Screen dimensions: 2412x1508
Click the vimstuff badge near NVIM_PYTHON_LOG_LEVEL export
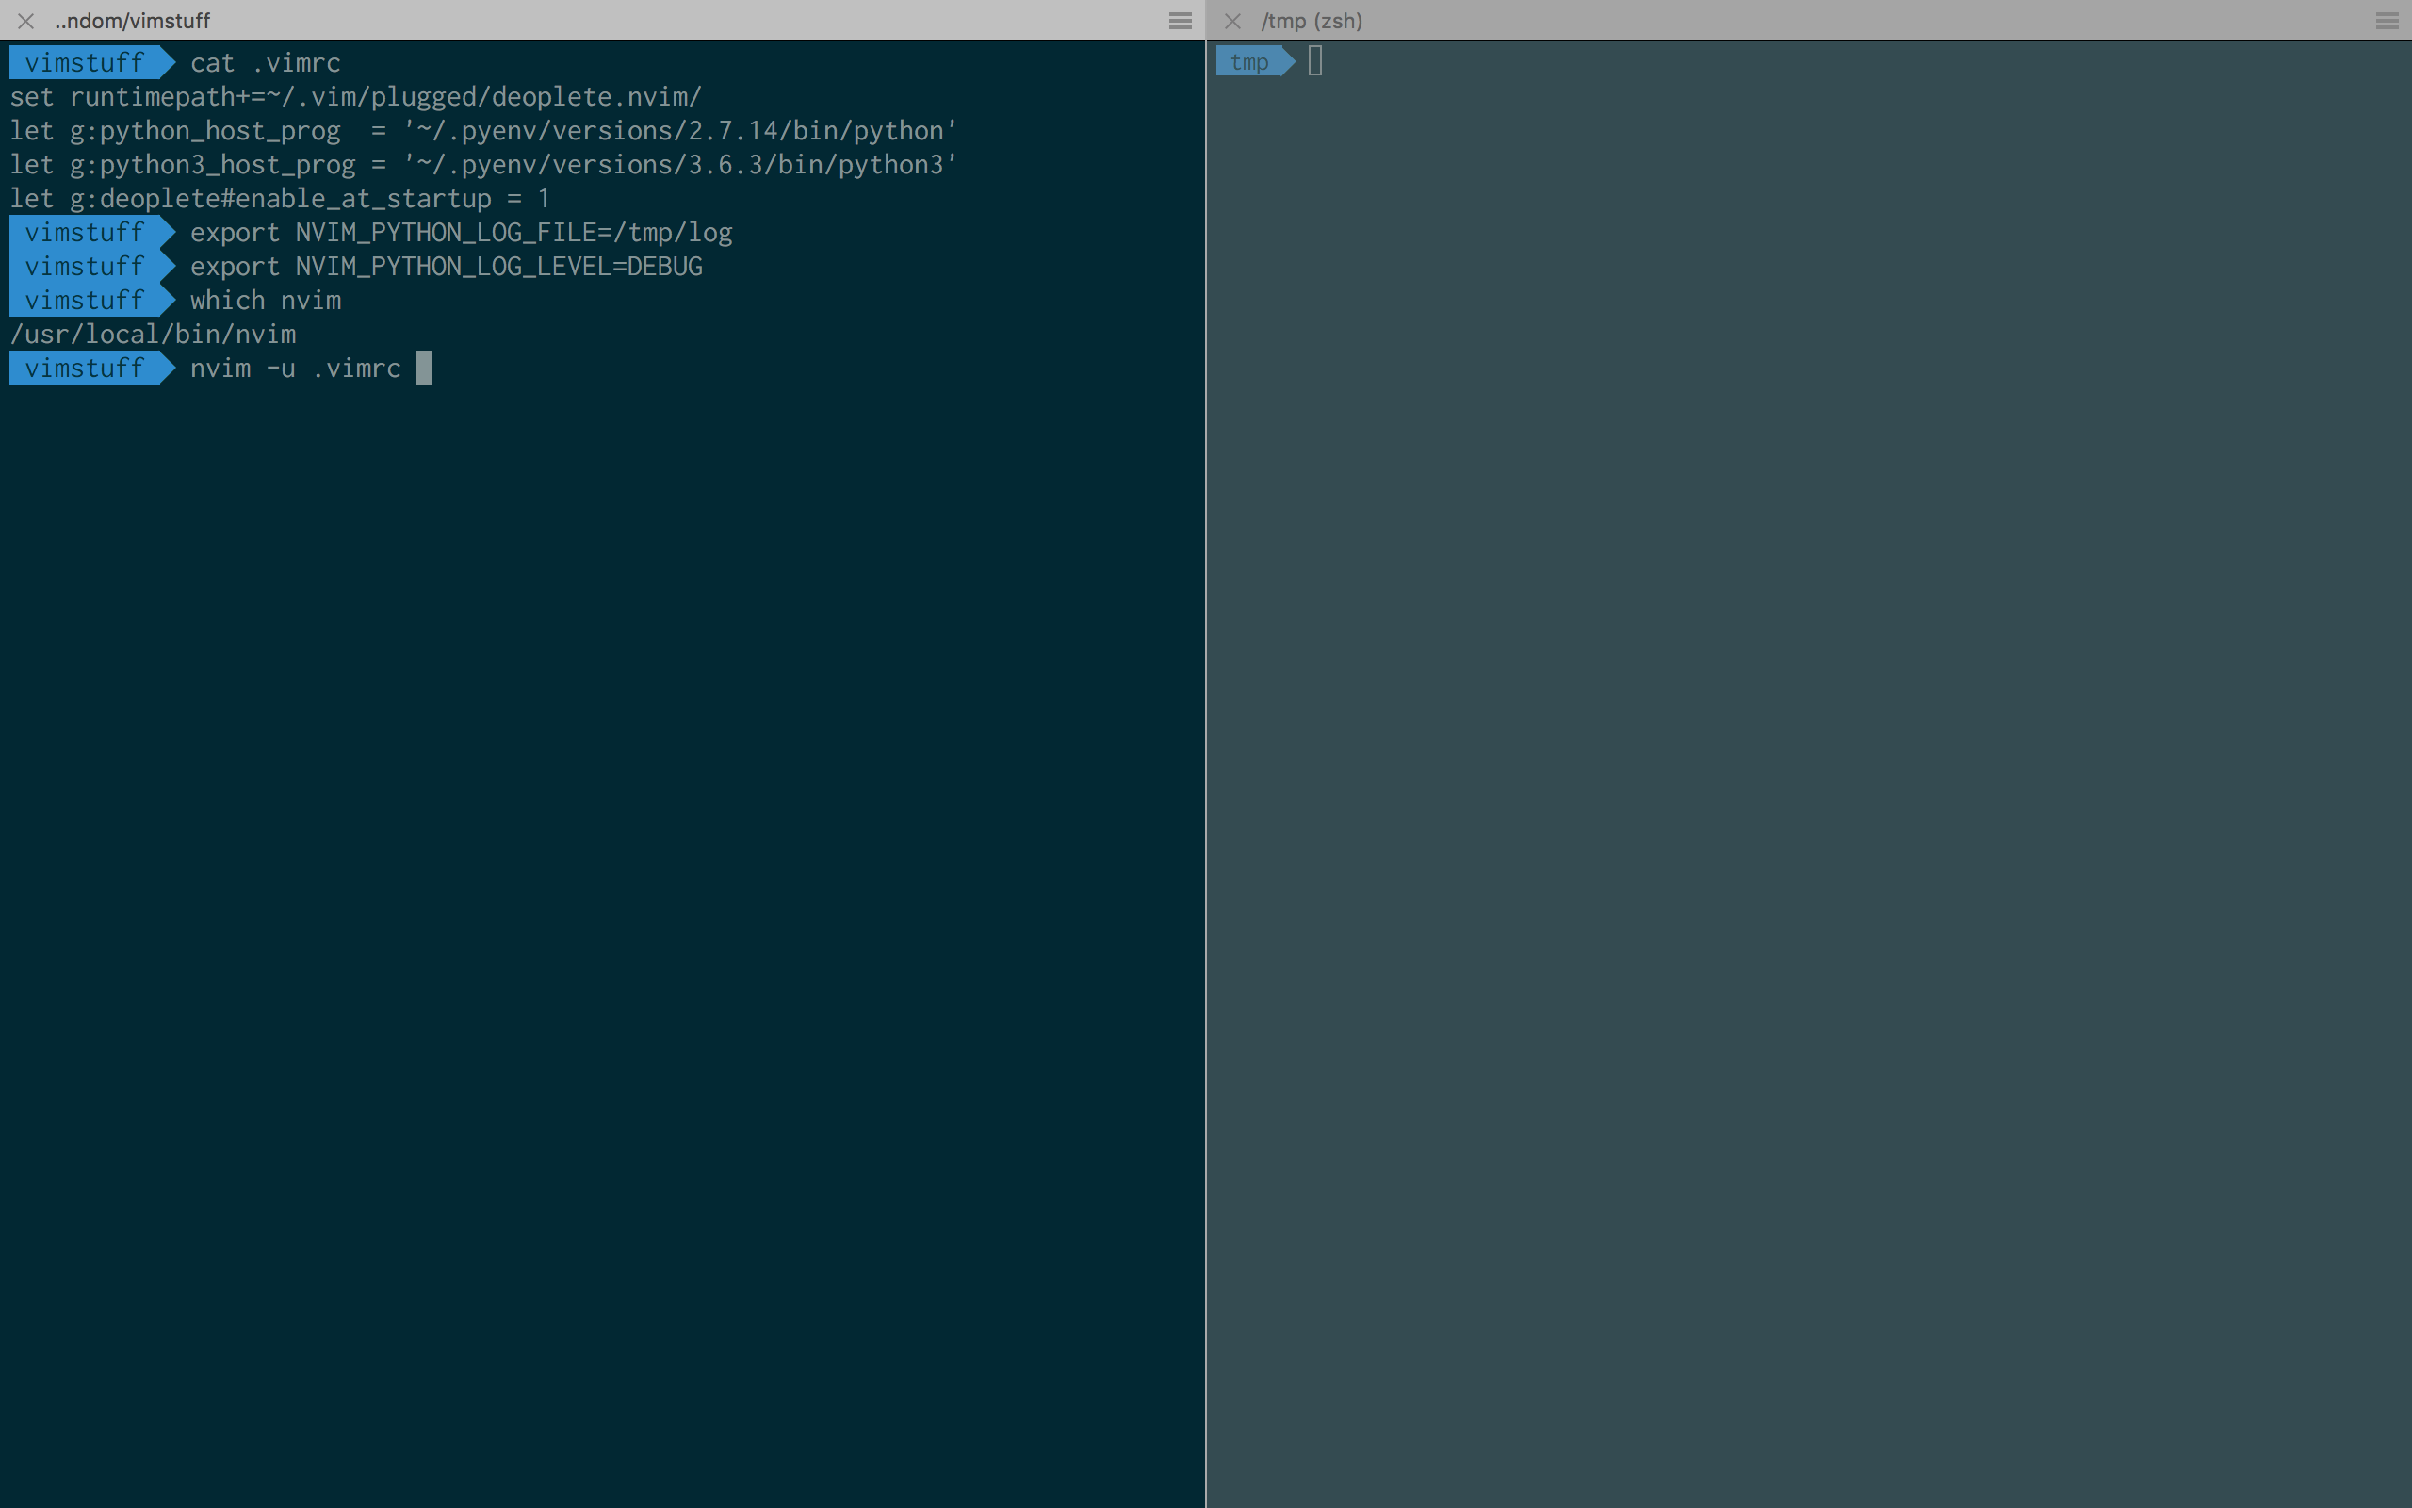(84, 267)
